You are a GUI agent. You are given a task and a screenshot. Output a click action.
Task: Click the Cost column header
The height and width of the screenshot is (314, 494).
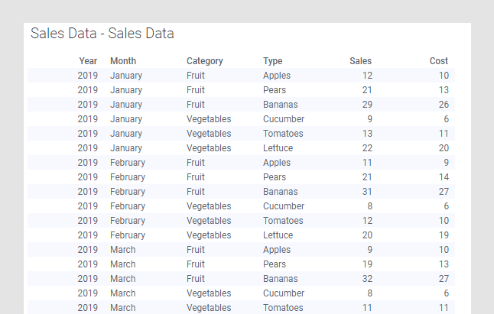439,61
